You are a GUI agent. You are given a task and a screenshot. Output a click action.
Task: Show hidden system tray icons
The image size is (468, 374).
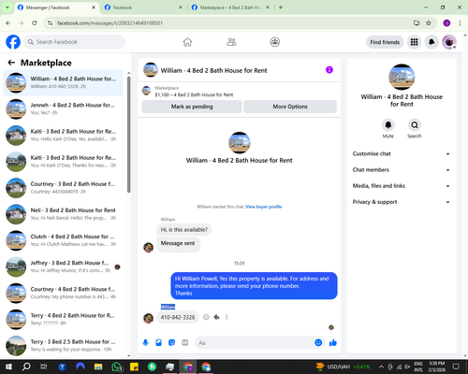click(381, 367)
